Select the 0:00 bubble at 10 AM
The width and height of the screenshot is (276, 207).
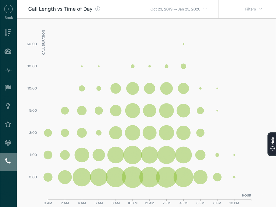pos(133,177)
